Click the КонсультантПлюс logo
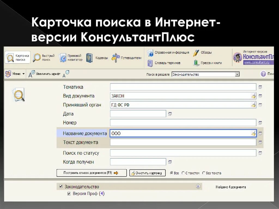This screenshot has width=279, height=209. pos(253,57)
